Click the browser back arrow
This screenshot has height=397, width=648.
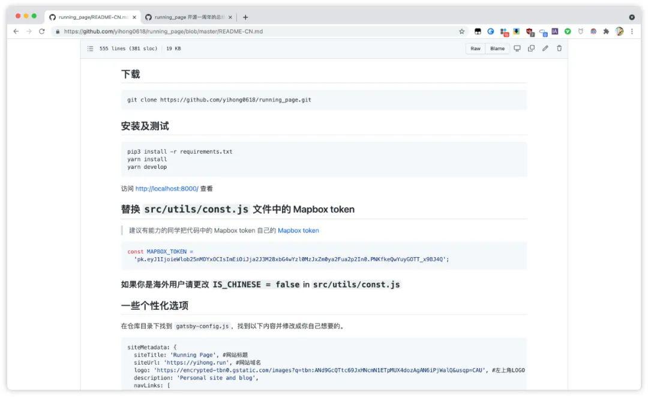tap(16, 31)
